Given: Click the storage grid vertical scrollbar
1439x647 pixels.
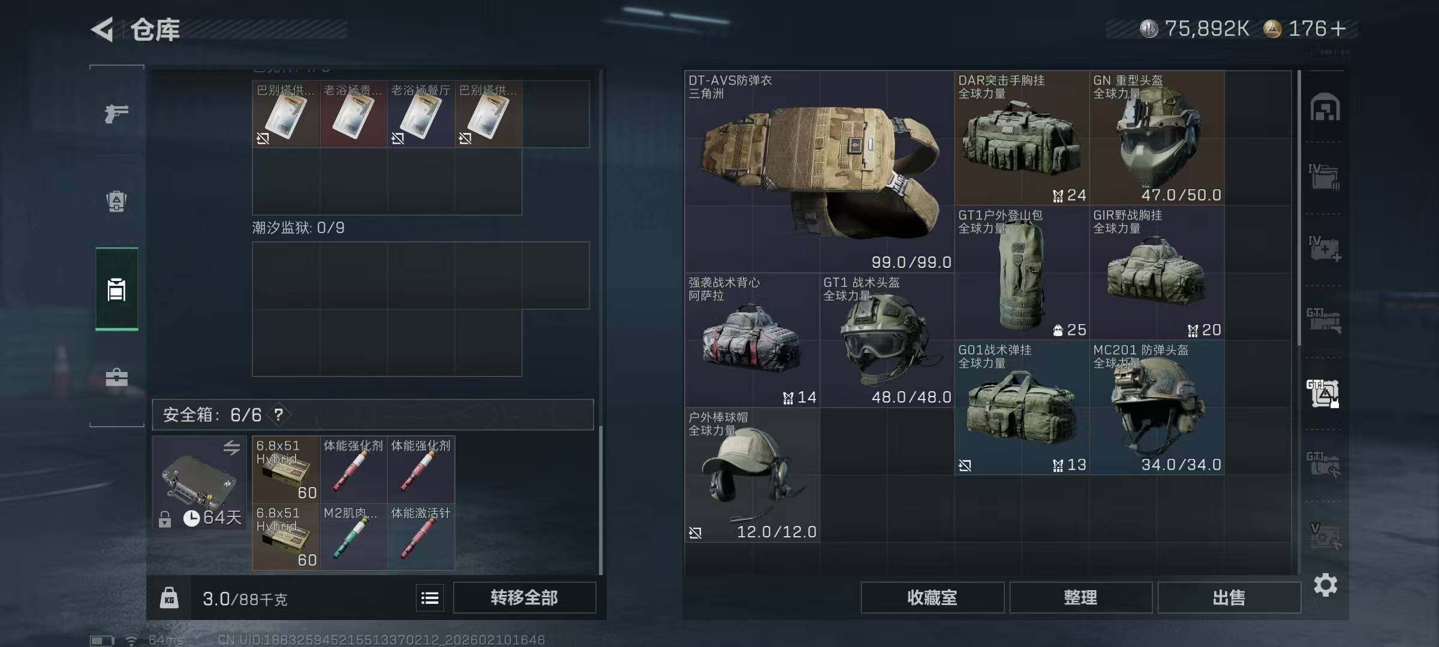Looking at the screenshot, I should pyautogui.click(x=1299, y=208).
